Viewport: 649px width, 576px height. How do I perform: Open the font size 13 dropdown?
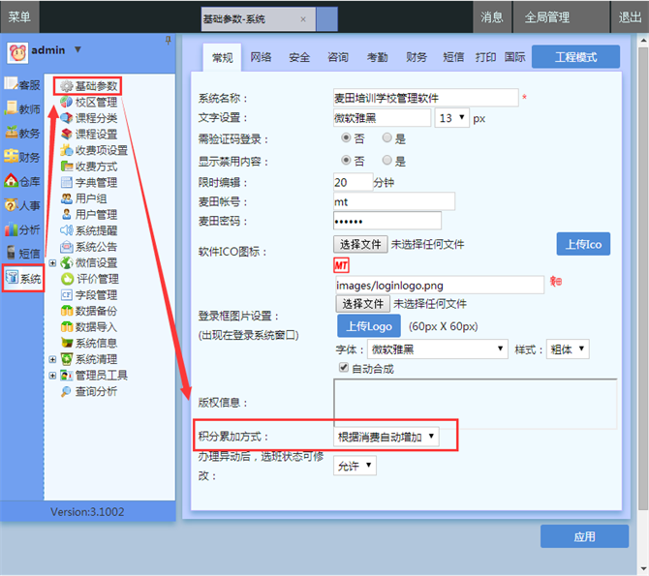pos(451,118)
